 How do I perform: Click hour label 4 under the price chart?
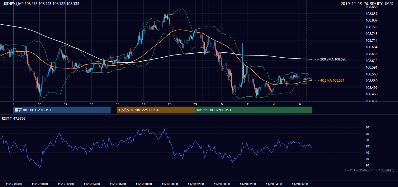pos(274,104)
